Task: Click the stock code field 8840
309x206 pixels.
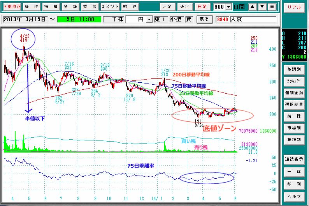Action: (223, 20)
